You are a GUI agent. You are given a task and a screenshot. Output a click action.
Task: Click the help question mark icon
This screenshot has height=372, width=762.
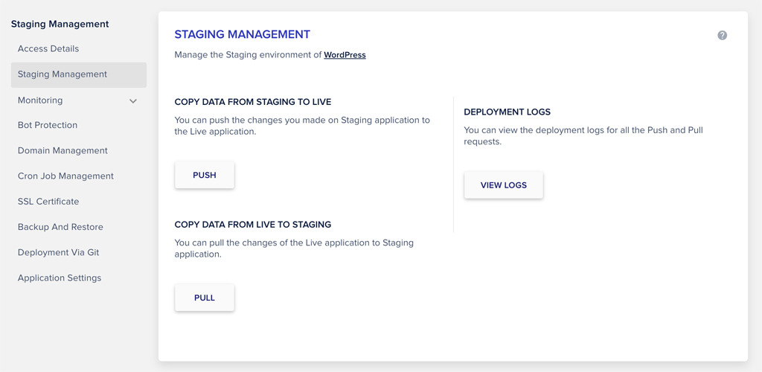pyautogui.click(x=722, y=35)
